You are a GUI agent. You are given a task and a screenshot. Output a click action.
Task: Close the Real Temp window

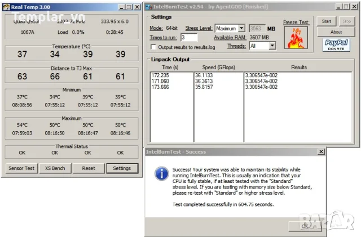coord(137,7)
